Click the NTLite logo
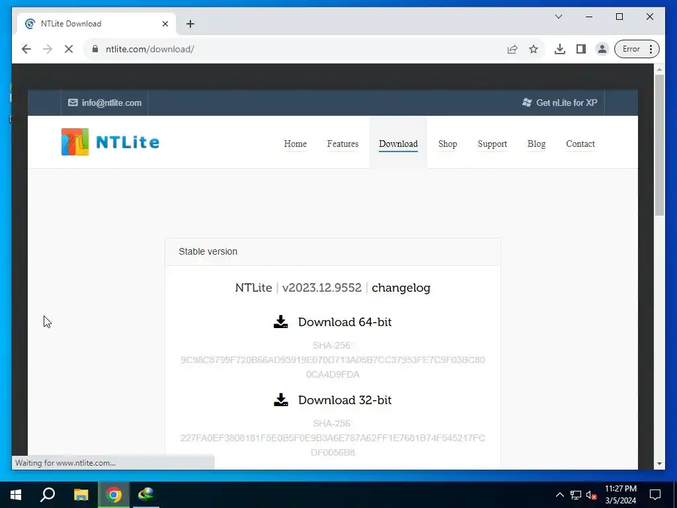677x508 pixels. click(110, 142)
